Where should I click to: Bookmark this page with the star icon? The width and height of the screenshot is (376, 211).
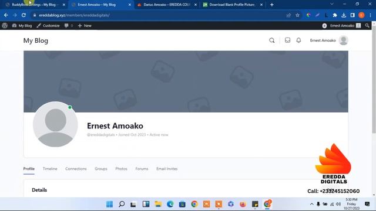(298, 15)
